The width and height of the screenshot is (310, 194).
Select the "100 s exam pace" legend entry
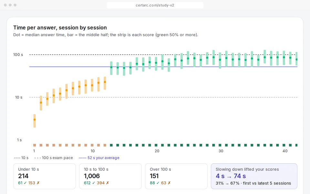click(54, 158)
